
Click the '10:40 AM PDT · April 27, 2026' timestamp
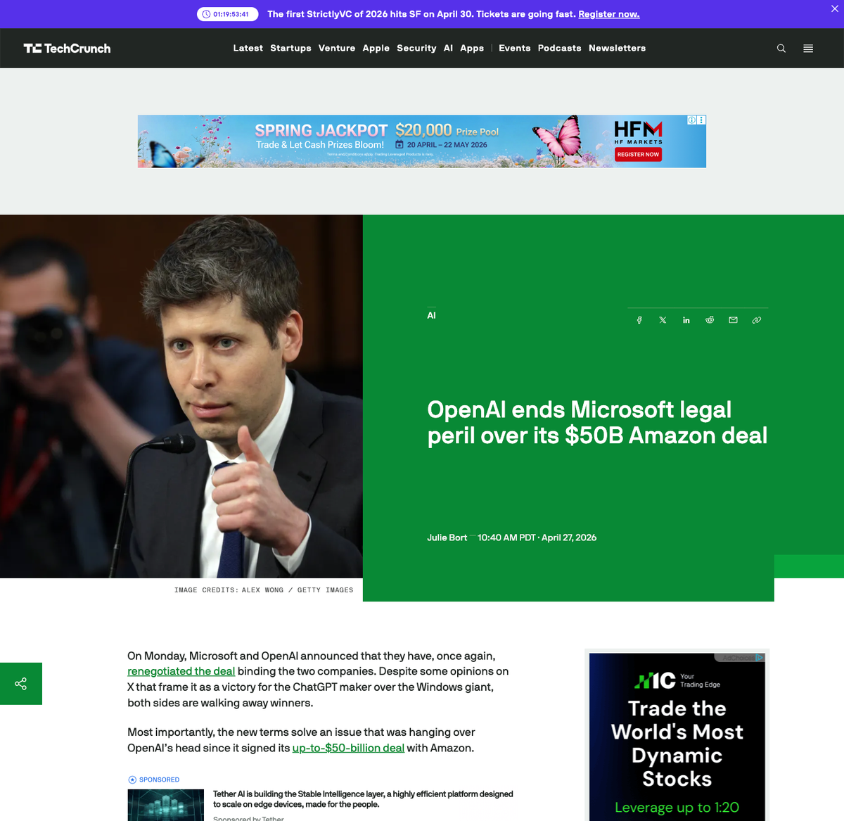(x=537, y=537)
